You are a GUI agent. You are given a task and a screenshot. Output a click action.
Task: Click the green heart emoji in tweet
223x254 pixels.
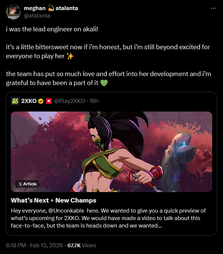tap(104, 83)
